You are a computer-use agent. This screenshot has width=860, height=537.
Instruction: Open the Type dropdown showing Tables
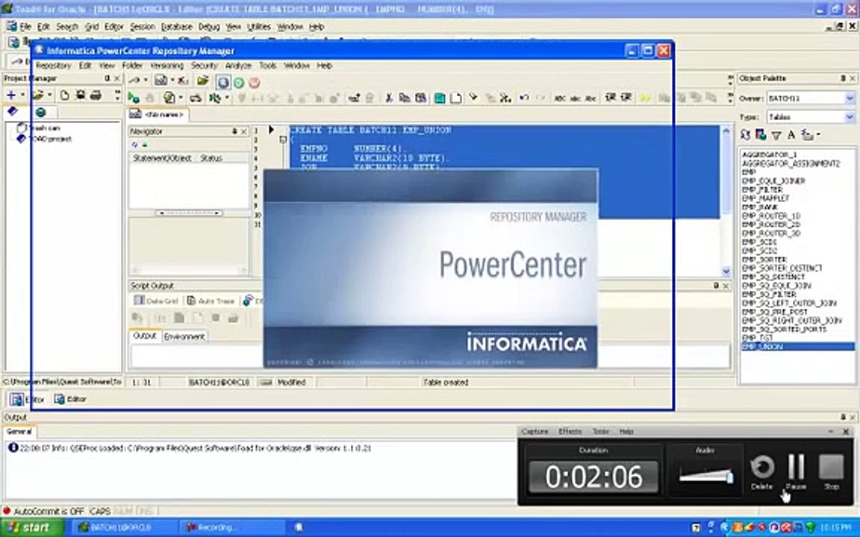[850, 116]
